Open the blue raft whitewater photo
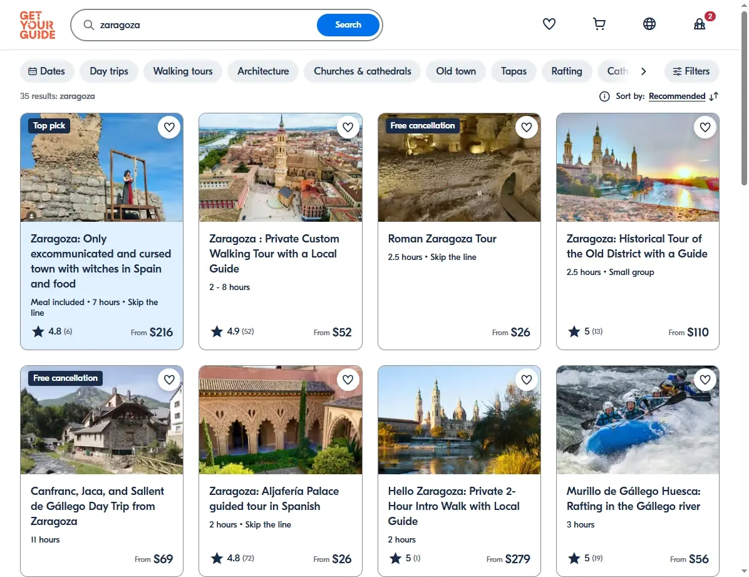749x577 pixels. pos(638,420)
